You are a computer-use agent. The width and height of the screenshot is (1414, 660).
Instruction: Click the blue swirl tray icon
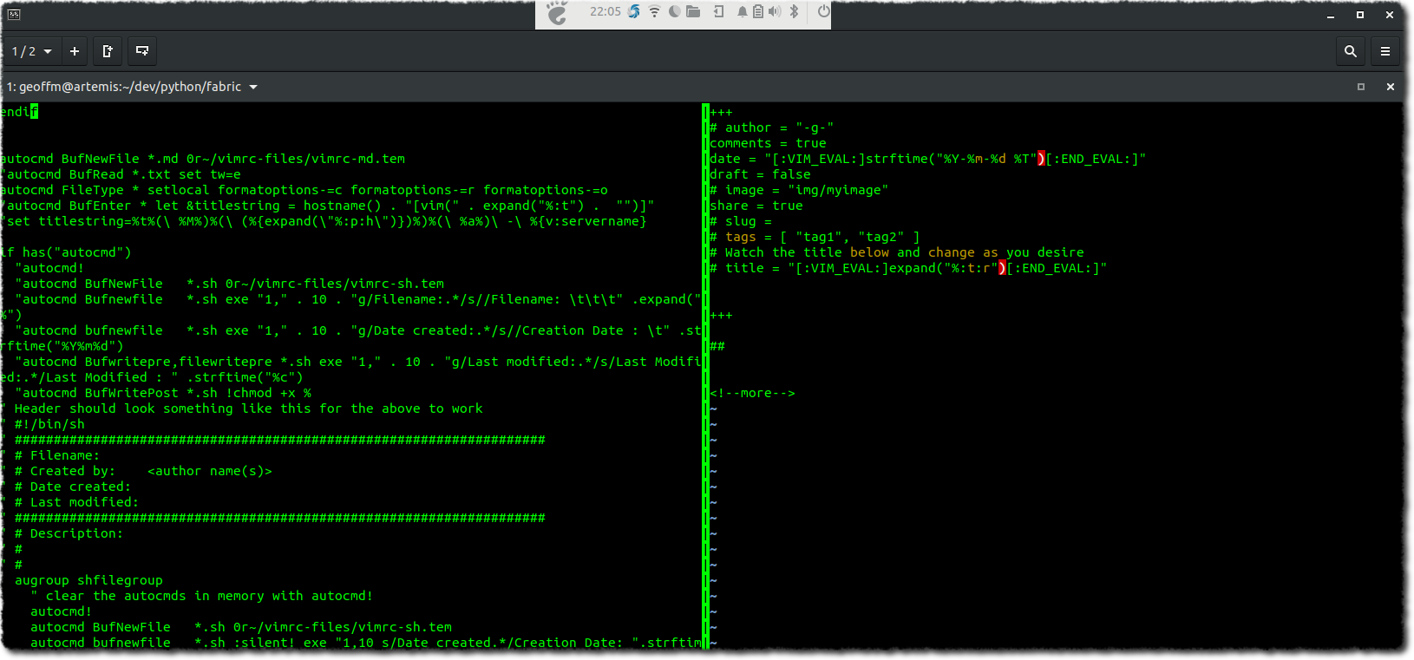(x=634, y=11)
